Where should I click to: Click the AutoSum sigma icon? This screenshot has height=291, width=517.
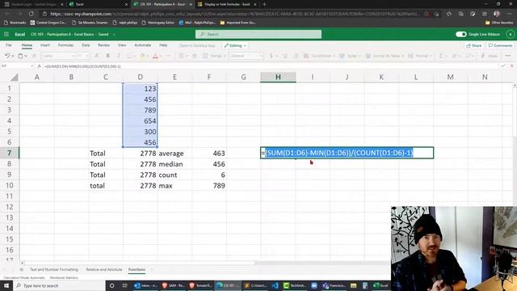441,56
